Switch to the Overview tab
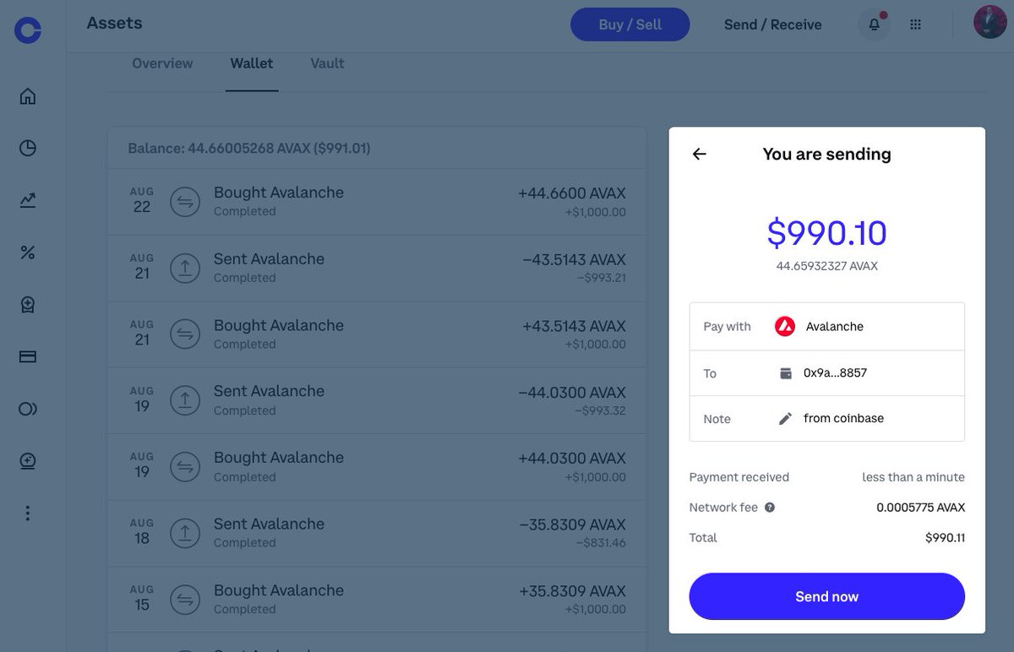 point(162,63)
